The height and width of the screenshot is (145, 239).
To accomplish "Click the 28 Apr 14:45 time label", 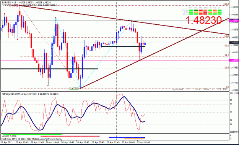I will [x=52, y=142].
